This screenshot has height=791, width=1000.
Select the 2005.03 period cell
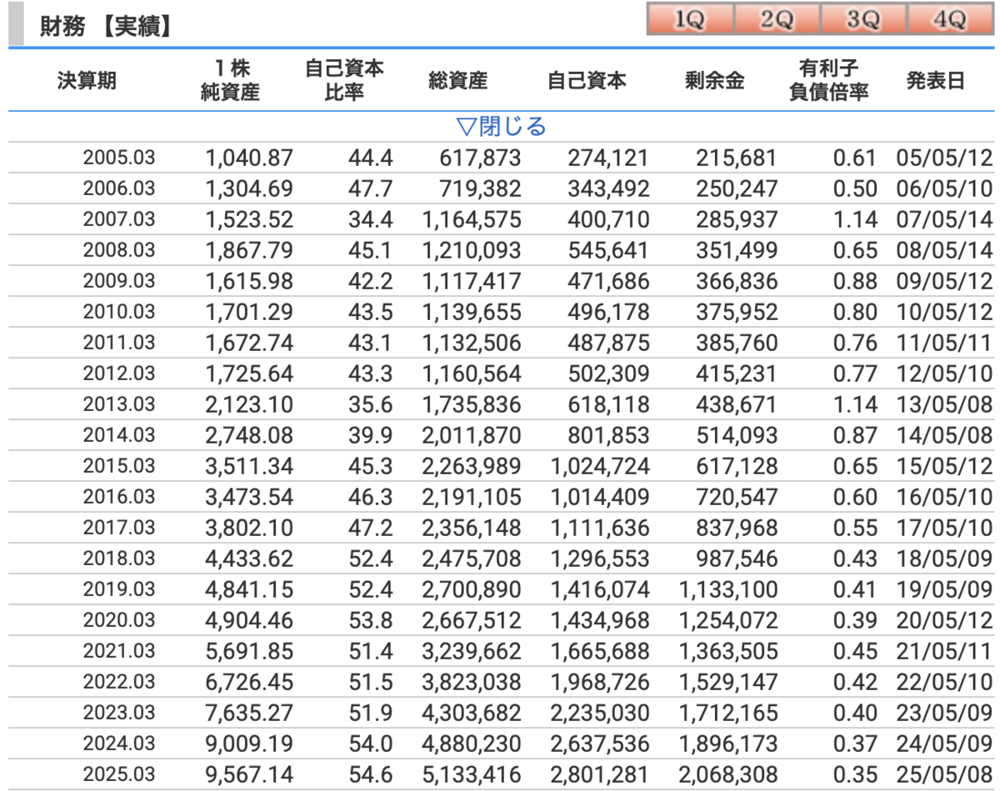tap(119, 158)
